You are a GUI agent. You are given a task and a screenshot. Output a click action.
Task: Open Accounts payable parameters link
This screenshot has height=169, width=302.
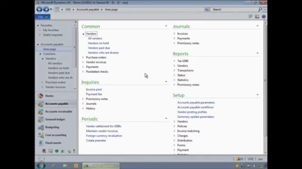(x=196, y=103)
